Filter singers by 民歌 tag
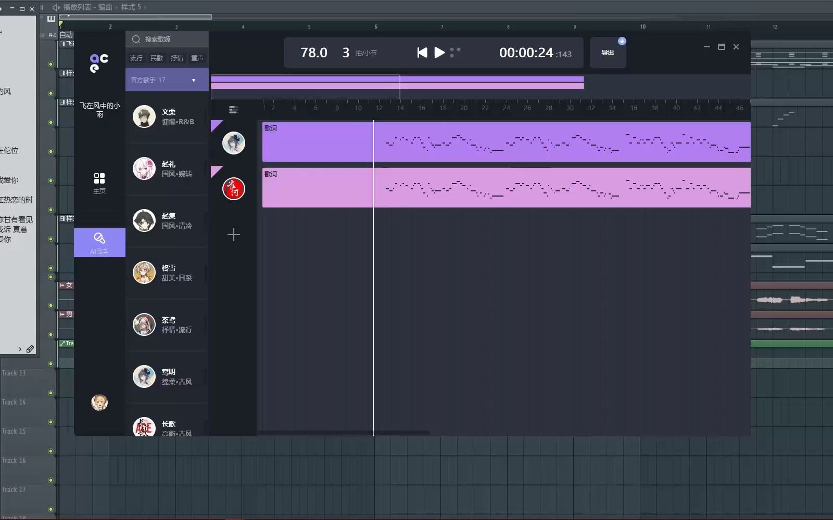The image size is (833, 520). point(157,58)
